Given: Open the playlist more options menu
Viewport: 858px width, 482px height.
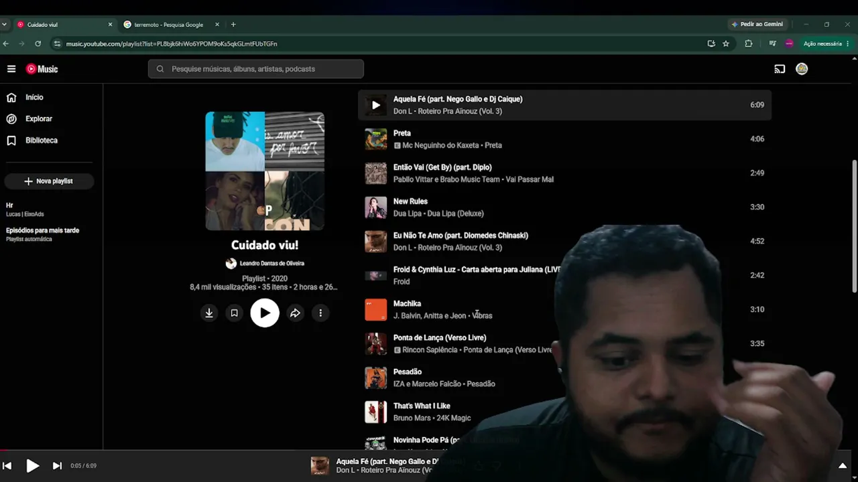Looking at the screenshot, I should point(320,313).
